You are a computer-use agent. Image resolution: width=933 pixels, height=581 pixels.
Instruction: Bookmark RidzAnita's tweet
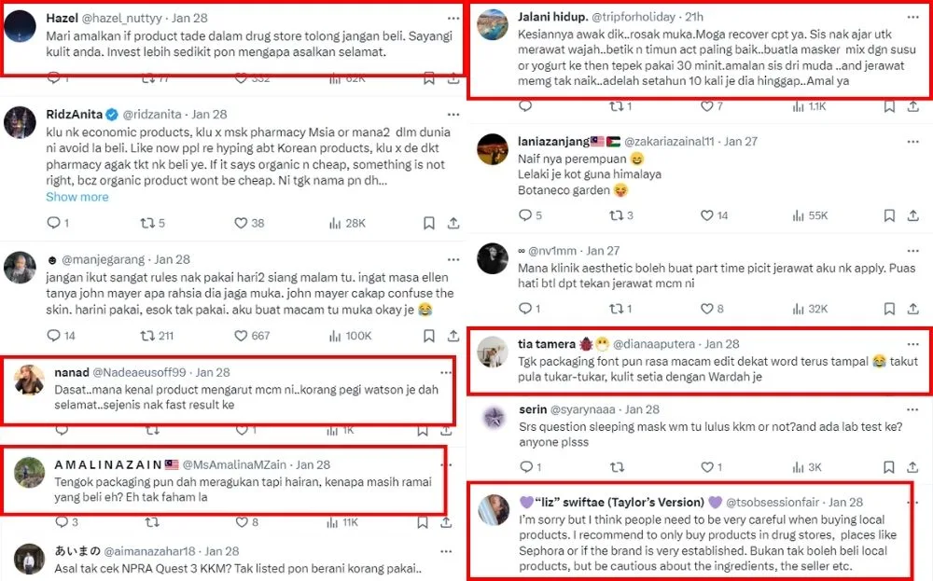coord(429,223)
